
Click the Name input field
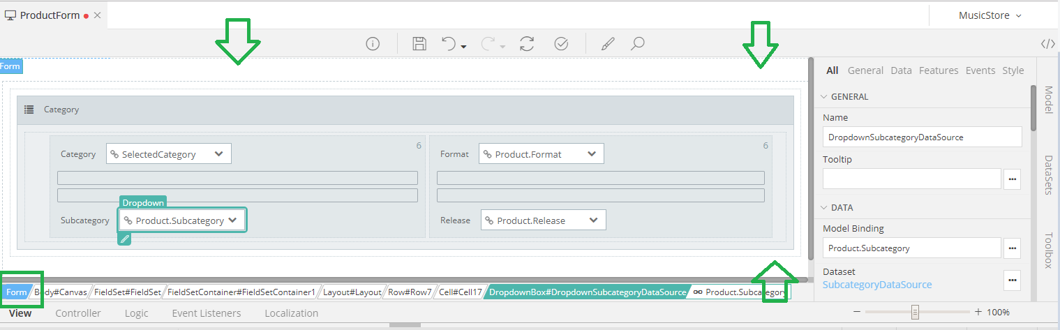[x=923, y=137]
